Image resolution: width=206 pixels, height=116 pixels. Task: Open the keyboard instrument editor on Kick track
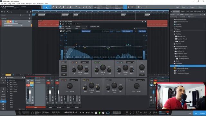coord(29,22)
